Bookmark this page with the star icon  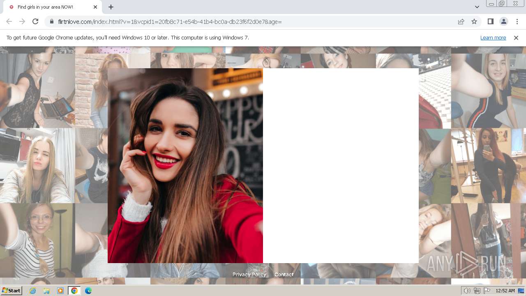pos(474,21)
